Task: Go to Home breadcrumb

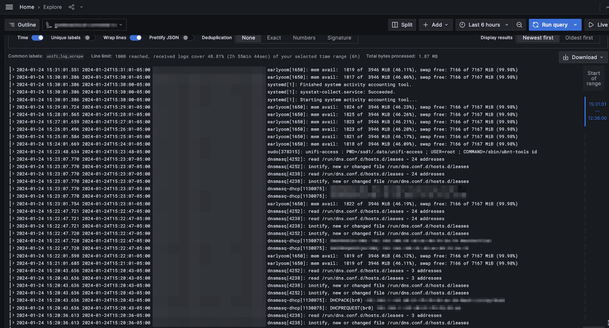Action: [27, 7]
